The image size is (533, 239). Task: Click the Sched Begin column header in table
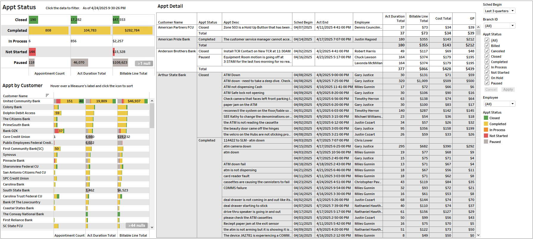click(303, 22)
